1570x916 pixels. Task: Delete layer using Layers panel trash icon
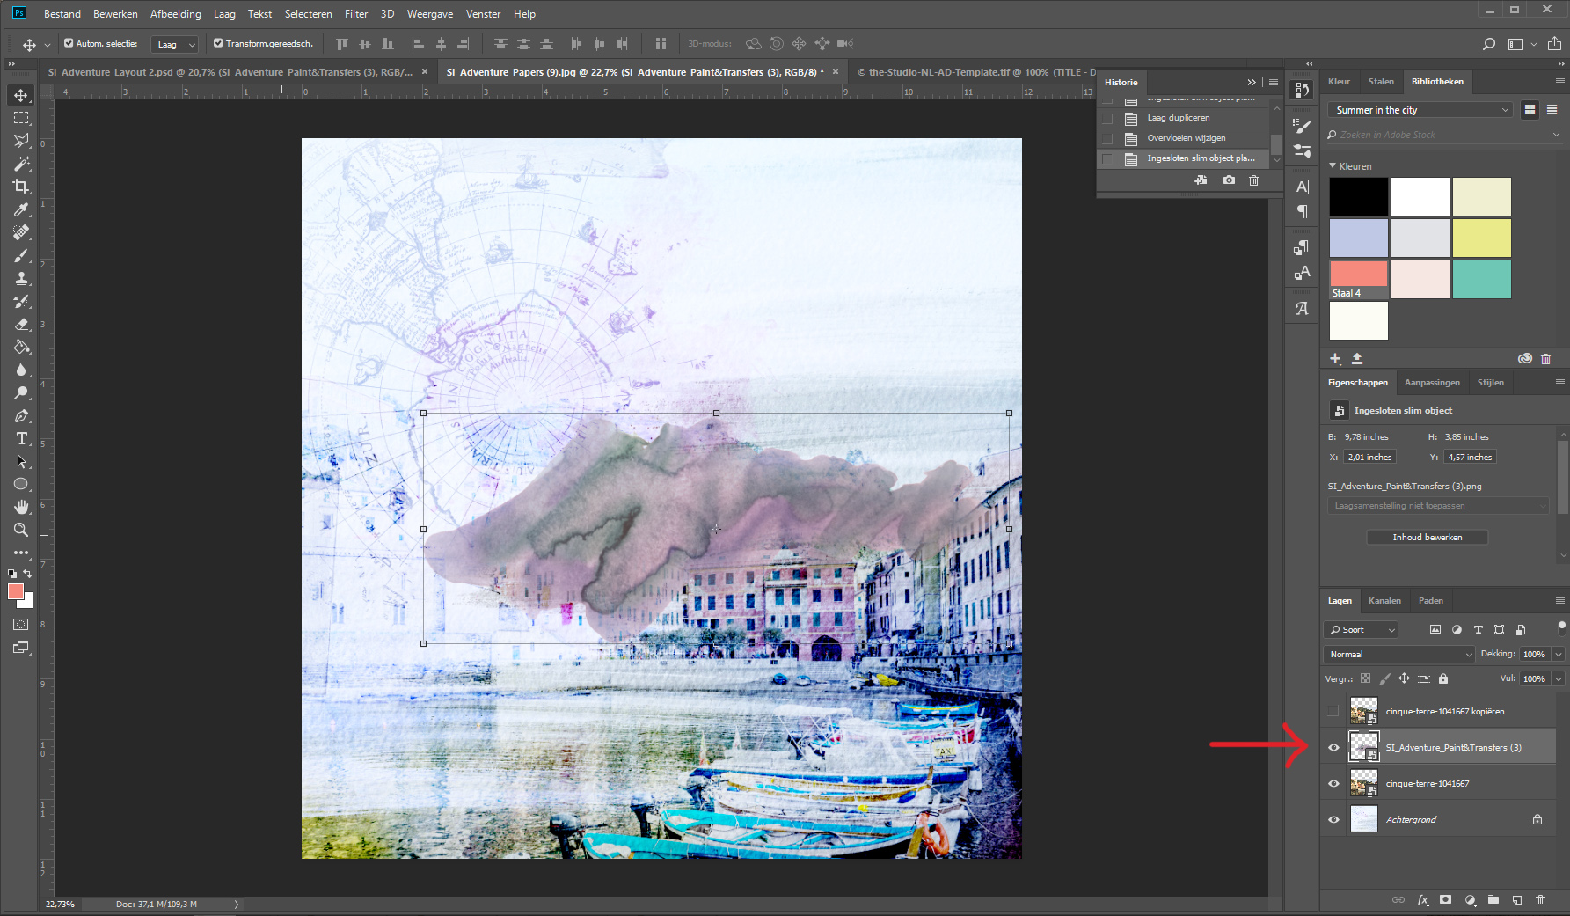point(1540,900)
